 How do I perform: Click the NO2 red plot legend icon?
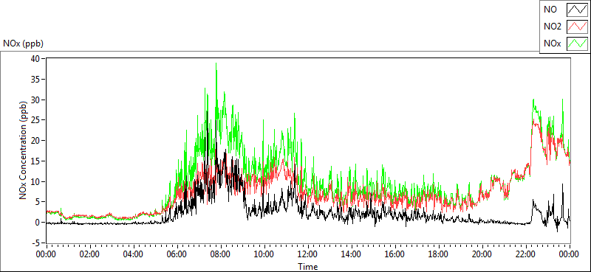pos(578,27)
